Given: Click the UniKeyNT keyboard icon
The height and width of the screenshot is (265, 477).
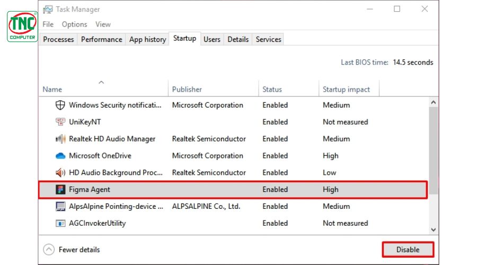Looking at the screenshot, I should point(60,122).
